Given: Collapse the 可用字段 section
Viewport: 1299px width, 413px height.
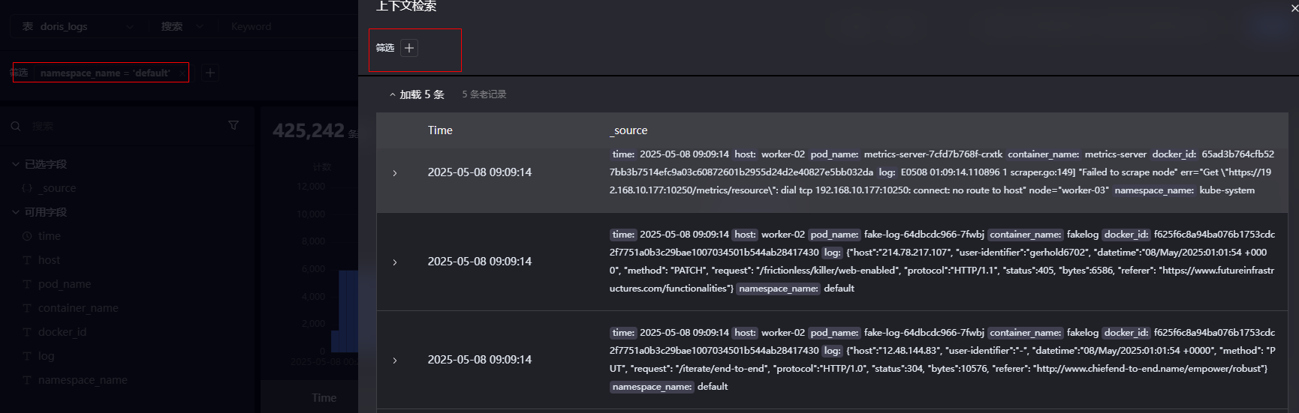Looking at the screenshot, I should pos(16,212).
